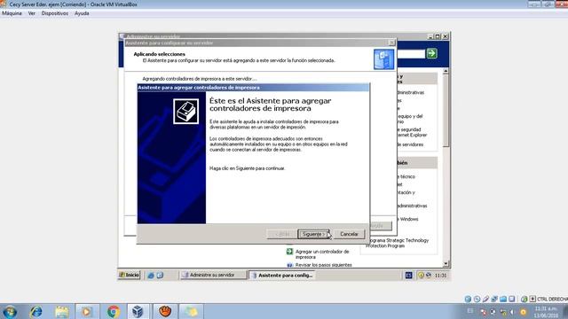
Task: Open the Strategic Technology Protection Program link
Action: (398, 243)
